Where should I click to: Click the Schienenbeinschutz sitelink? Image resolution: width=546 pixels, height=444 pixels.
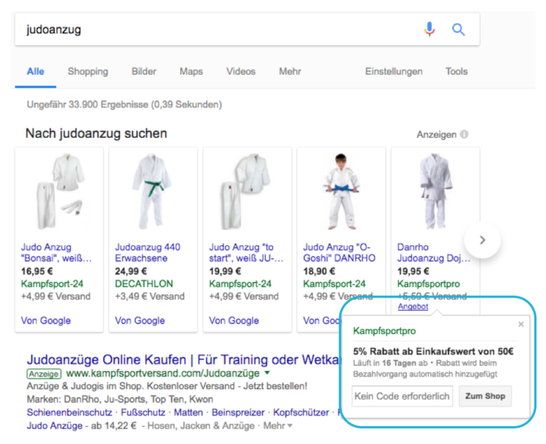69,412
